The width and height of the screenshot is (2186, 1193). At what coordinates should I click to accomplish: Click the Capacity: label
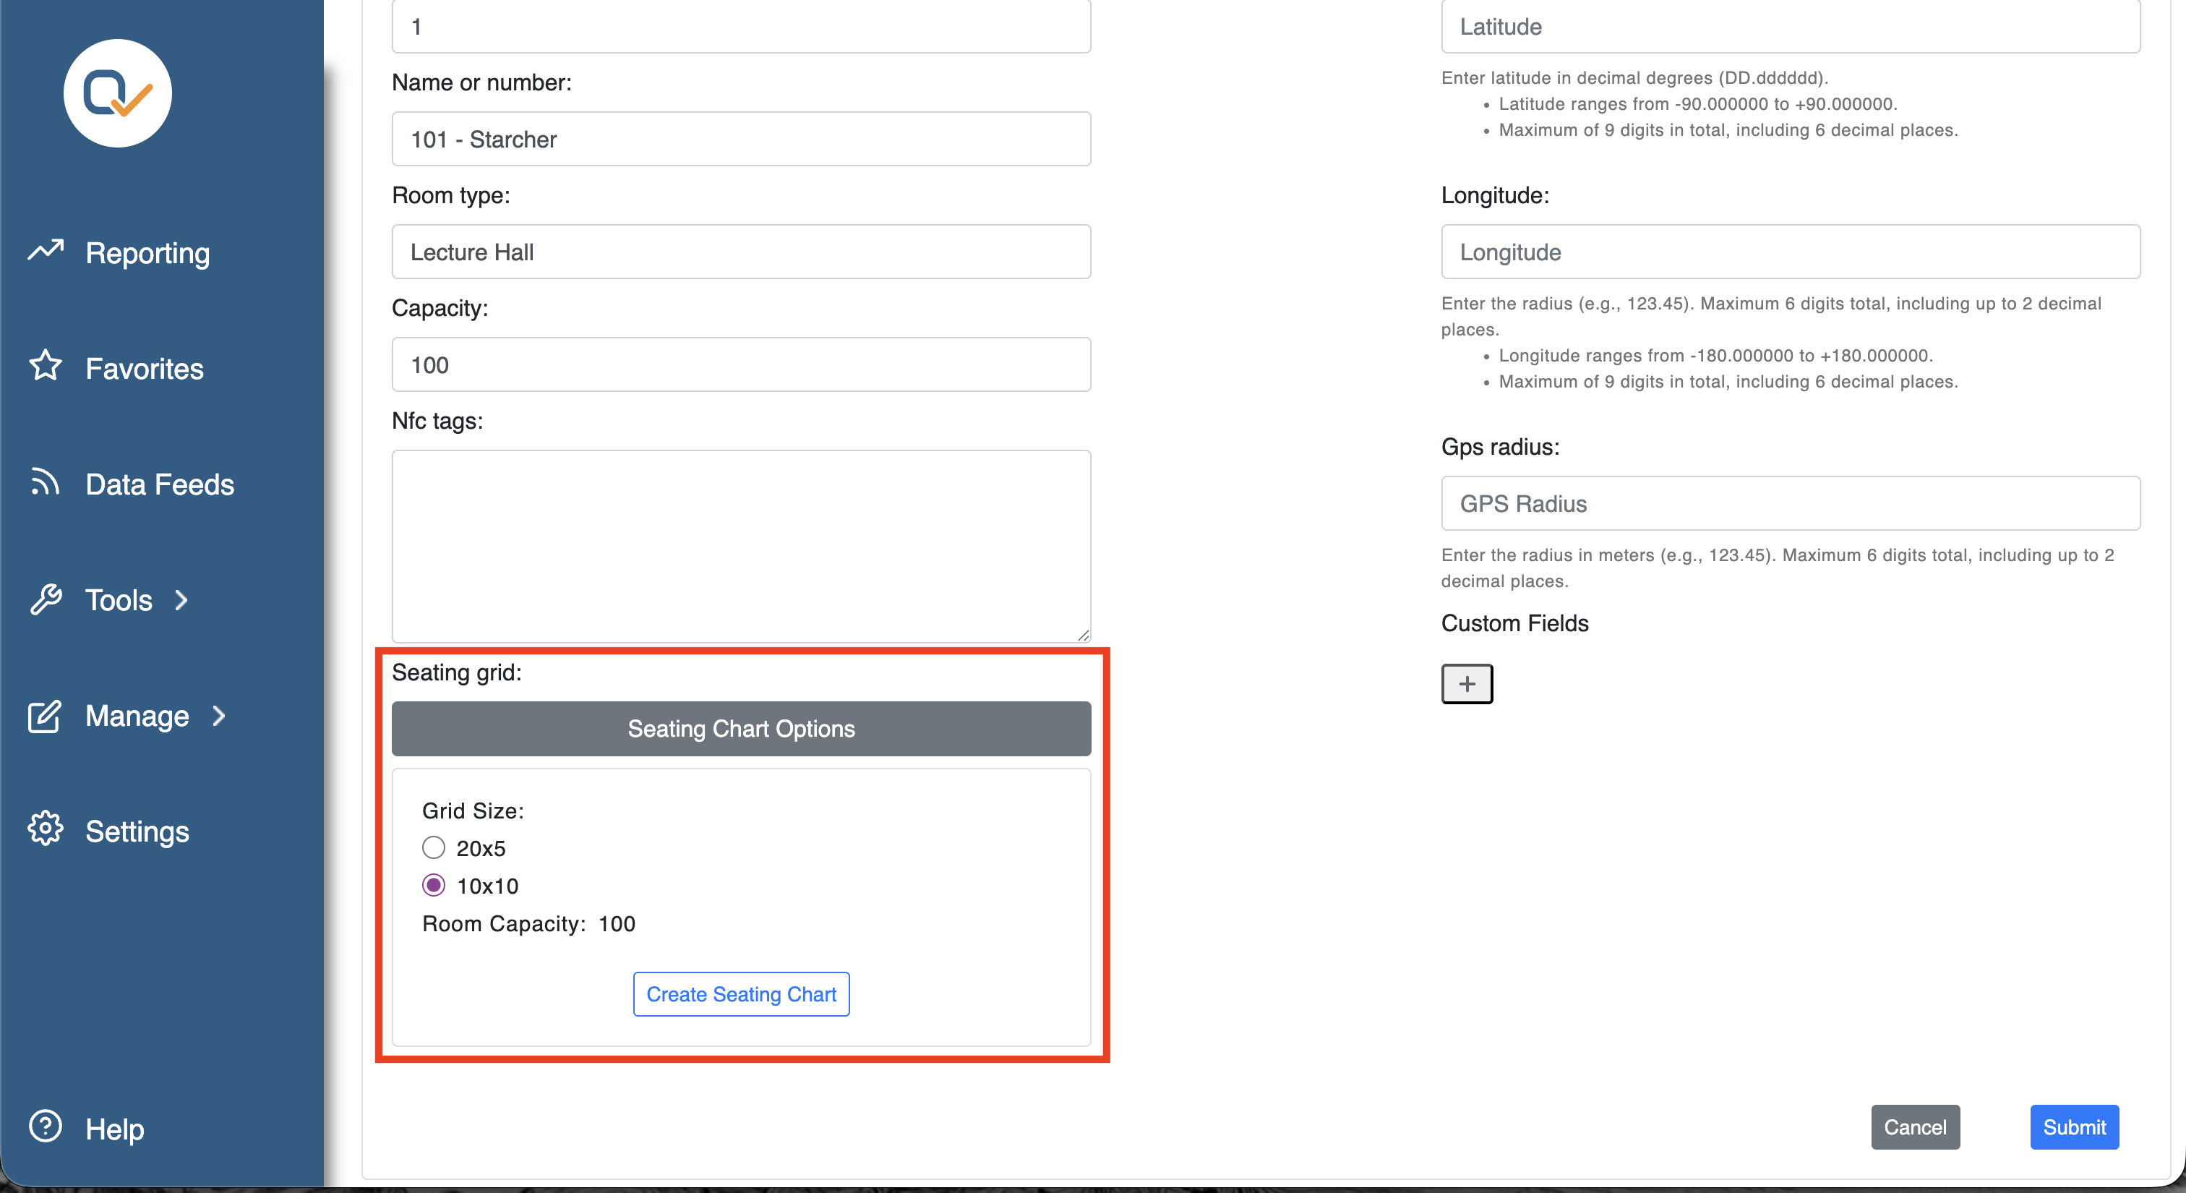[x=440, y=308]
